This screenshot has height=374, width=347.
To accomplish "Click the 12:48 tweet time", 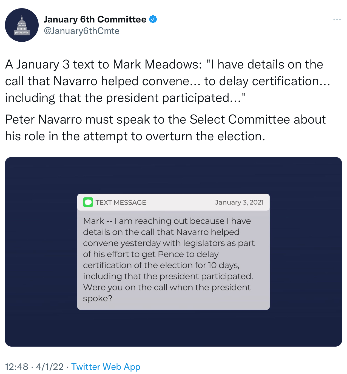I will click(16, 367).
